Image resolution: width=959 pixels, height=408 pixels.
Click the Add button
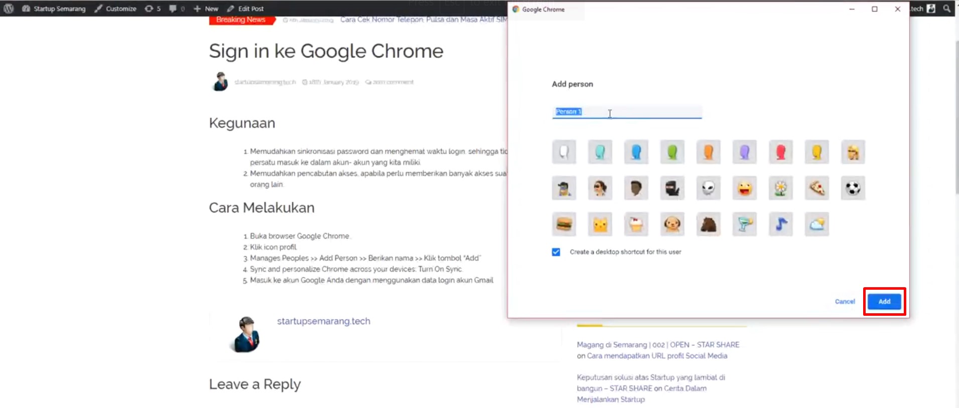[884, 301]
